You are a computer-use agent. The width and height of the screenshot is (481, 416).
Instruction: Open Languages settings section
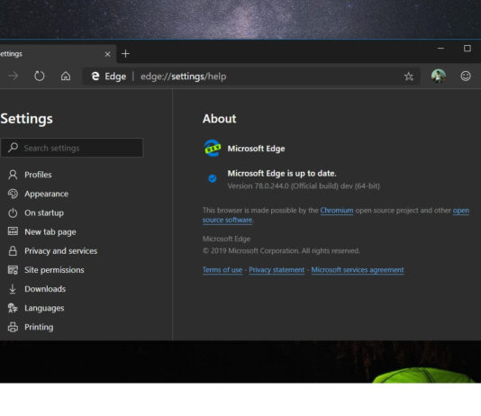[44, 308]
